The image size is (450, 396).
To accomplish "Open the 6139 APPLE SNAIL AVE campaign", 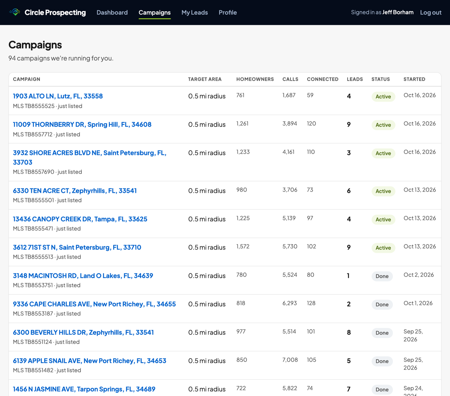I will coord(89,361).
